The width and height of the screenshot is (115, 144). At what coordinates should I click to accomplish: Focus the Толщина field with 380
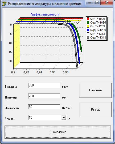(x=44, y=85)
